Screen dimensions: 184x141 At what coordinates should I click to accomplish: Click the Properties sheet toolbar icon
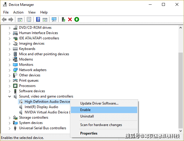pyautogui.click(x=29, y=19)
